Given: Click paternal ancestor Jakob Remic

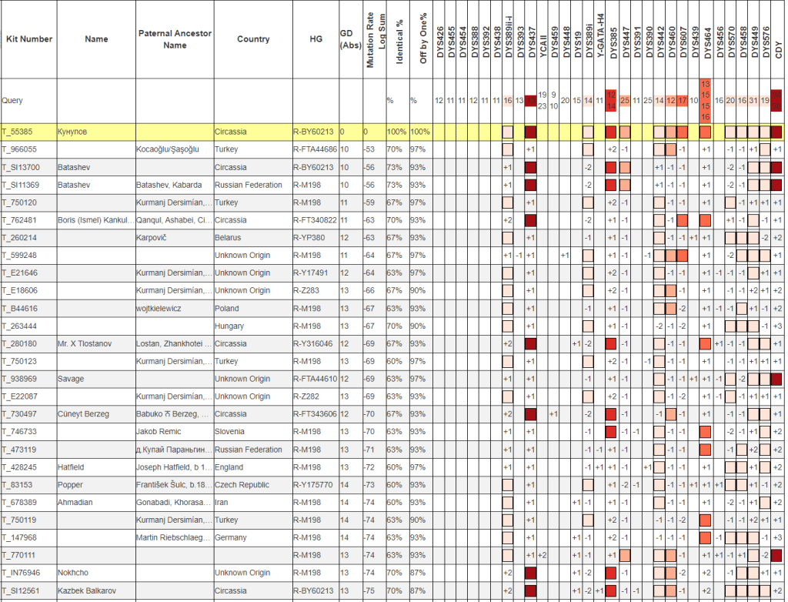Looking at the screenshot, I should pyautogui.click(x=159, y=432).
